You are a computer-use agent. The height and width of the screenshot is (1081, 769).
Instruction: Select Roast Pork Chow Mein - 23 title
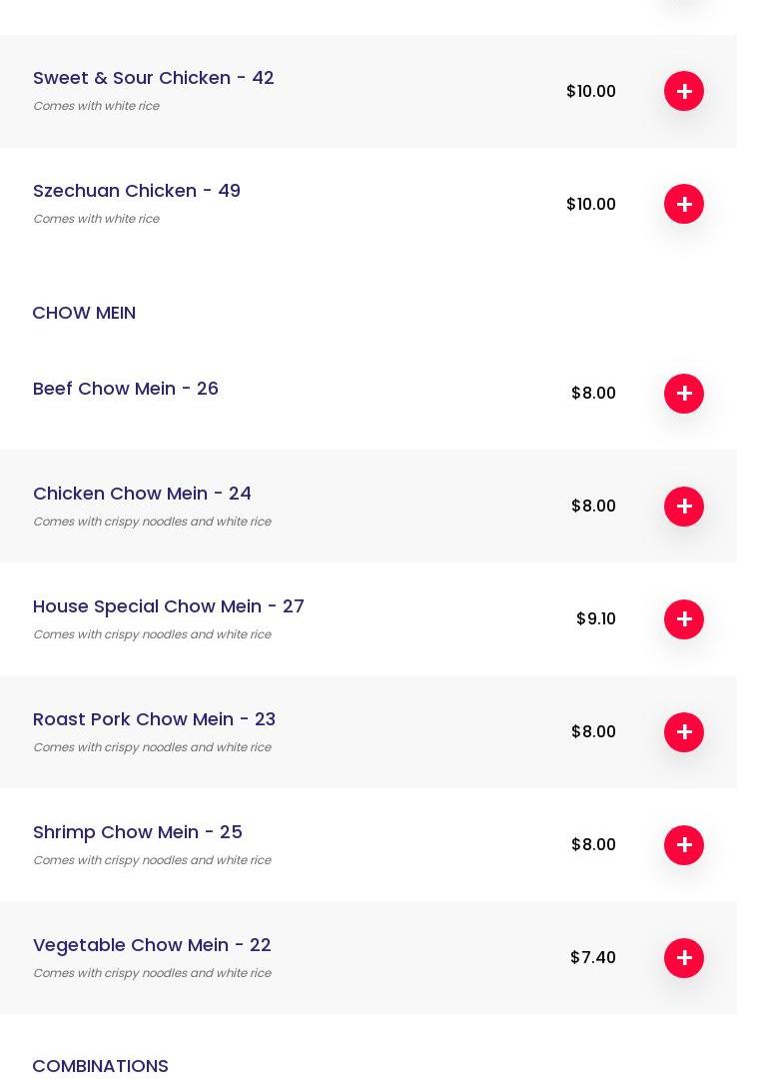[154, 719]
